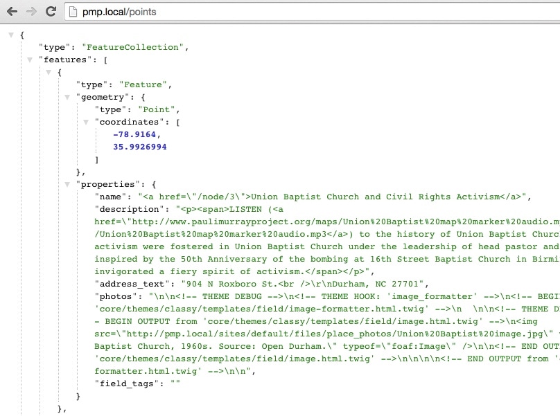Click the "name" property key
Viewport: 560px width, 416px height.
(110, 197)
